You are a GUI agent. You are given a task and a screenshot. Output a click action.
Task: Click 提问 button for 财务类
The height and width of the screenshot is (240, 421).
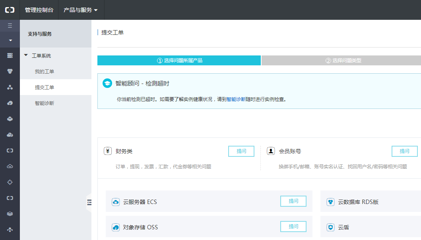241,151
